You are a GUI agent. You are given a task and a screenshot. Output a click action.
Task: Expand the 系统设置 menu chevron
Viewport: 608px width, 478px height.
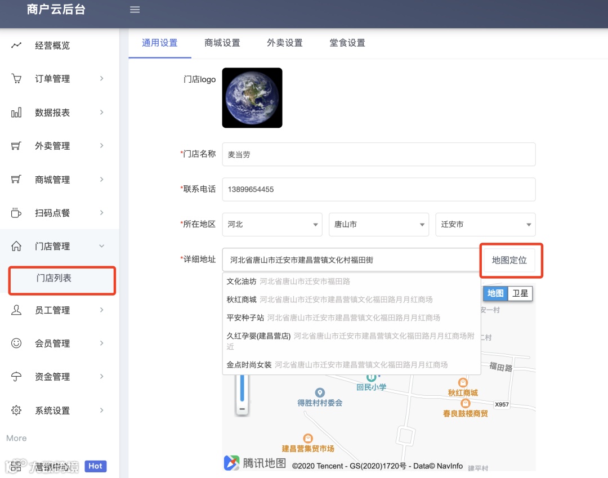(x=101, y=410)
